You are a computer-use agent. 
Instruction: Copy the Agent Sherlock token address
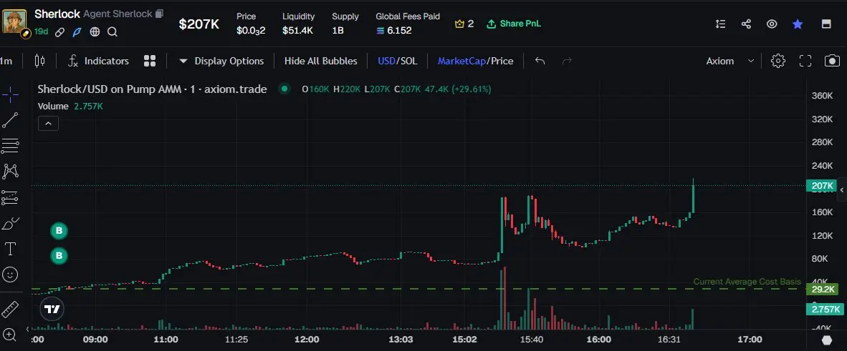click(159, 14)
